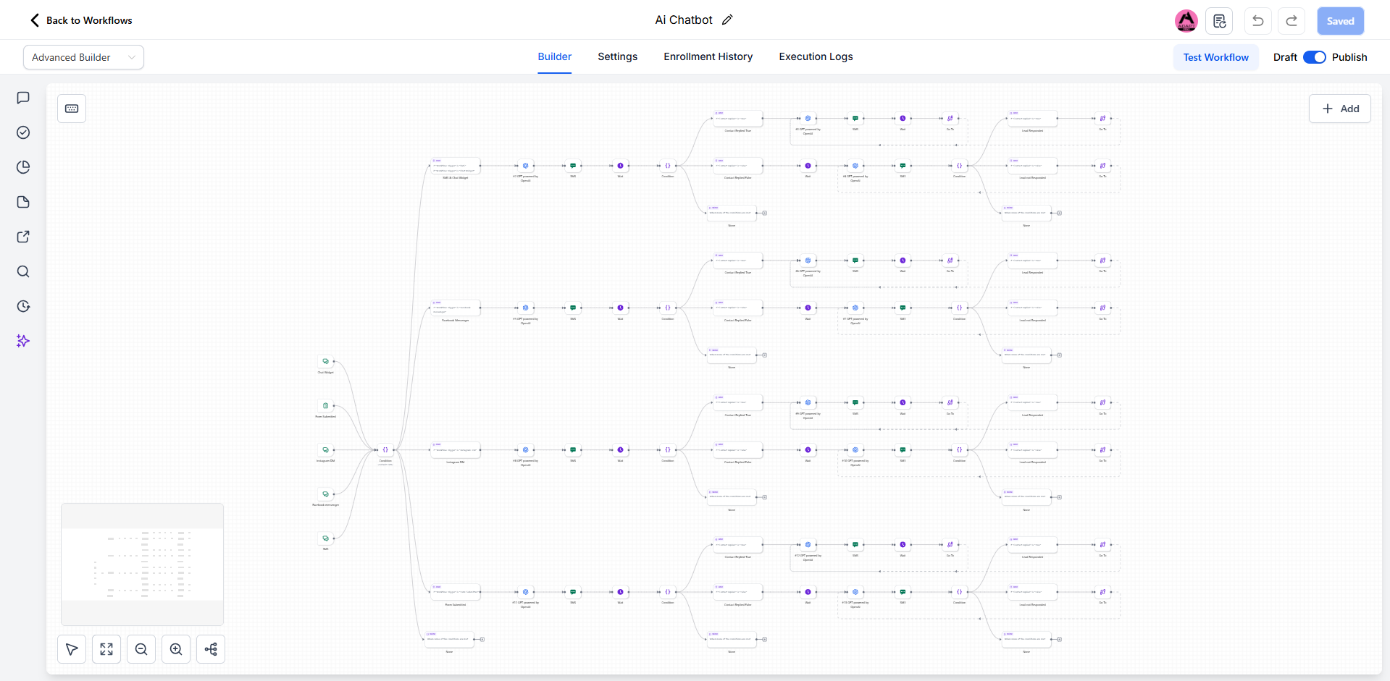Redo the last change

[x=1291, y=21]
